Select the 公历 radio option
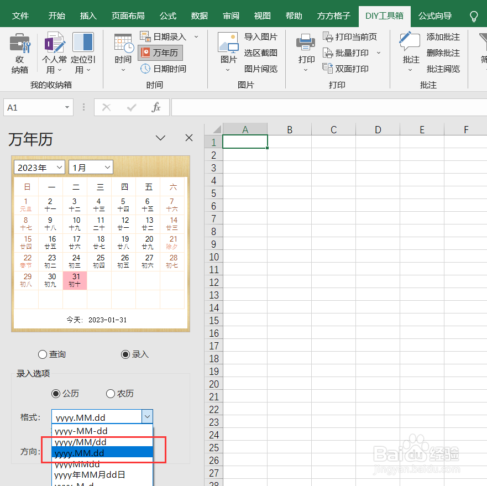Screen dimensions: 487x486 tap(56, 394)
